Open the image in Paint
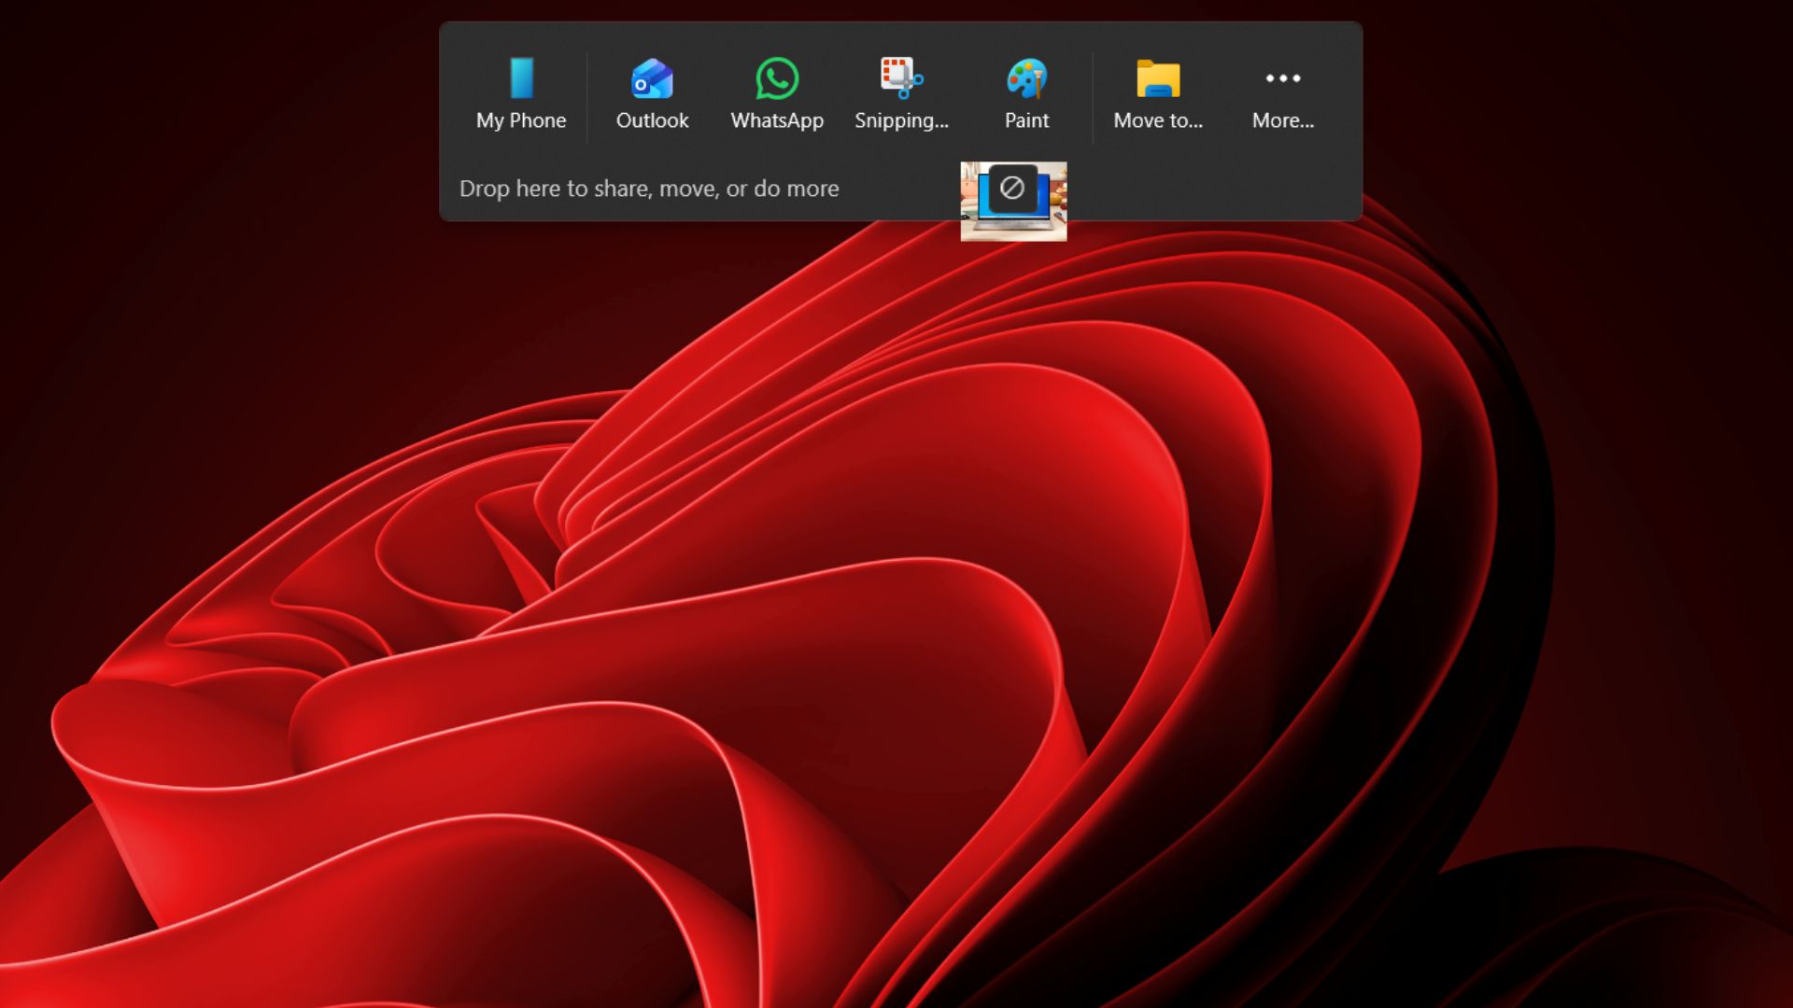 [x=1026, y=95]
